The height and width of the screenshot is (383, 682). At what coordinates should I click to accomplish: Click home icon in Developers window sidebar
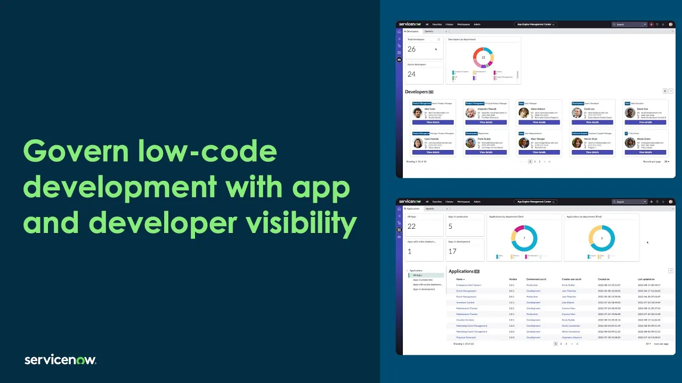click(x=399, y=31)
